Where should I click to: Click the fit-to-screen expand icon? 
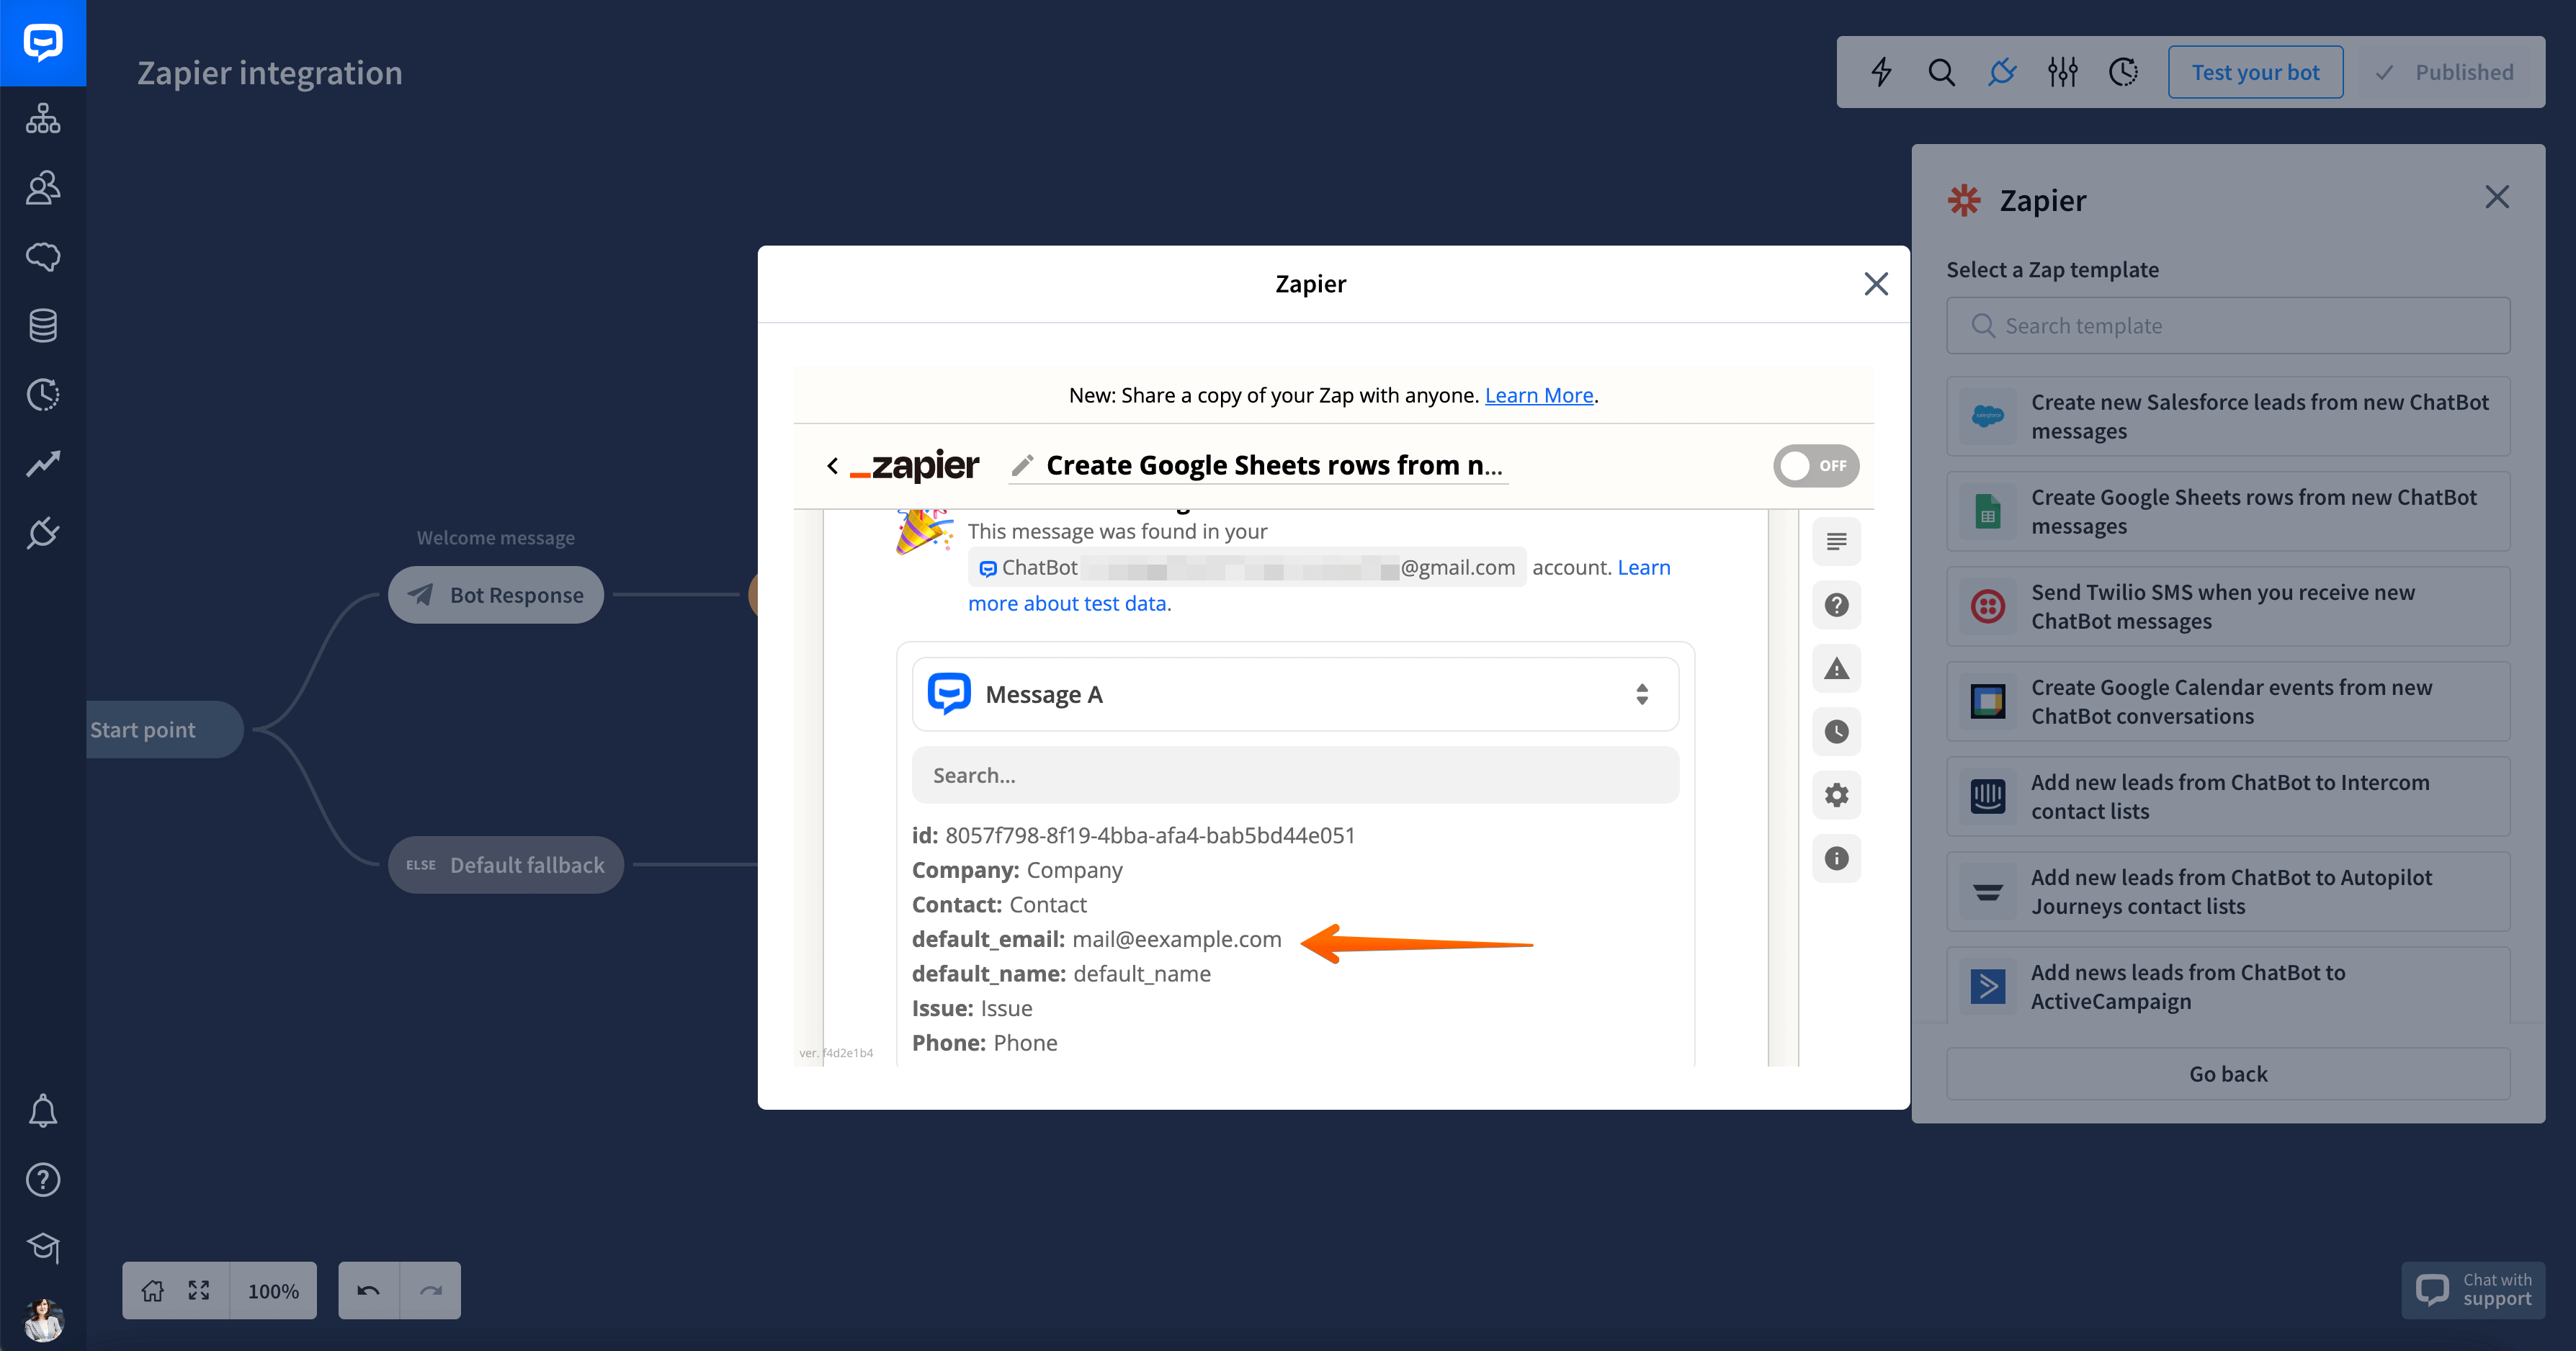pyautogui.click(x=199, y=1291)
